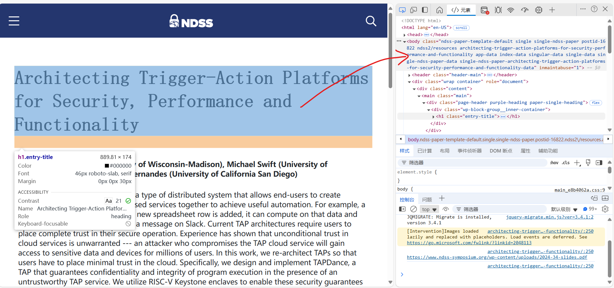
Task: Collapse the wrap container div node
Action: click(x=409, y=82)
